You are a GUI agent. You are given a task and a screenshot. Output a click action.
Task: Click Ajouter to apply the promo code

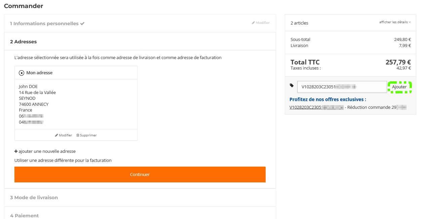click(399, 87)
